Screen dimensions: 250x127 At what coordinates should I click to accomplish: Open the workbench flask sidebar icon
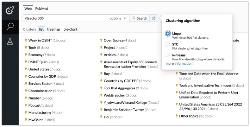(10, 41)
